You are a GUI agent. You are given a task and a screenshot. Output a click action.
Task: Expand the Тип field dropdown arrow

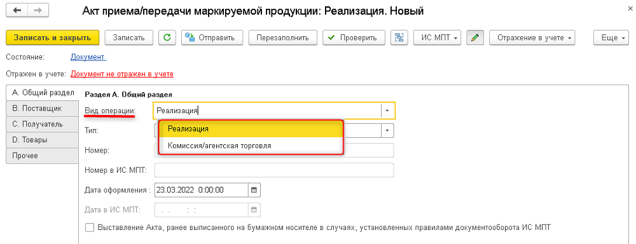pos(387,130)
